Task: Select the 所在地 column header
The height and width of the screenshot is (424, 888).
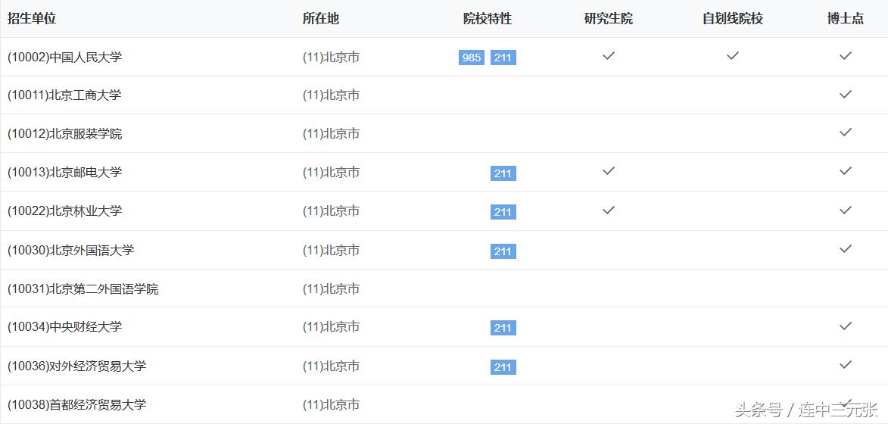Action: click(320, 19)
